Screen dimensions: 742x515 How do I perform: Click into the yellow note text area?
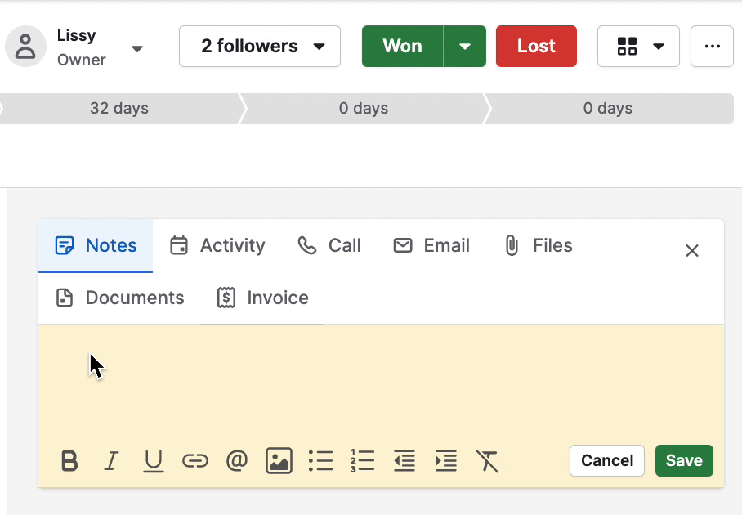coord(381,381)
